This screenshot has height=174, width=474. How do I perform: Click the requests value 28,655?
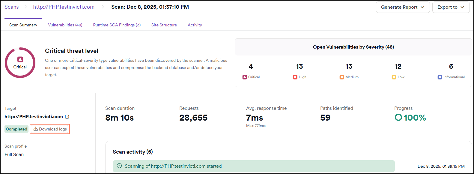[x=193, y=118]
